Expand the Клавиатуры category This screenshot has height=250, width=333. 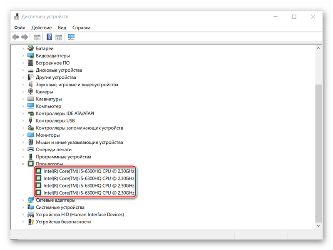[x=23, y=99]
